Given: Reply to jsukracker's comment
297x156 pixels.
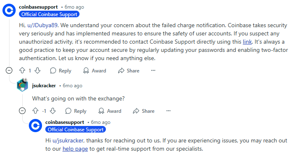Looking at the screenshot, I should [x=76, y=111].
